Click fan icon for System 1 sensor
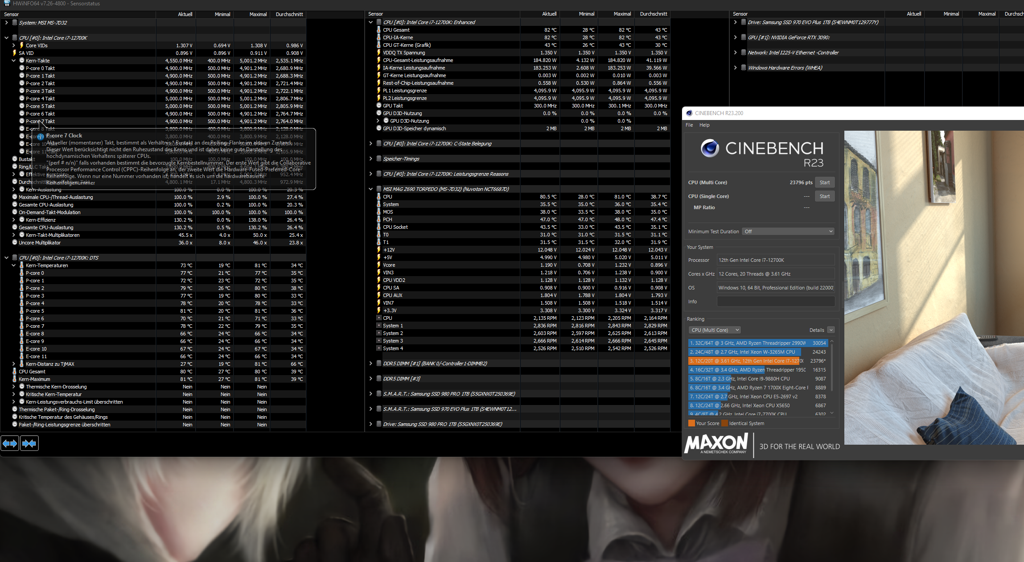The image size is (1024, 562). (378, 326)
